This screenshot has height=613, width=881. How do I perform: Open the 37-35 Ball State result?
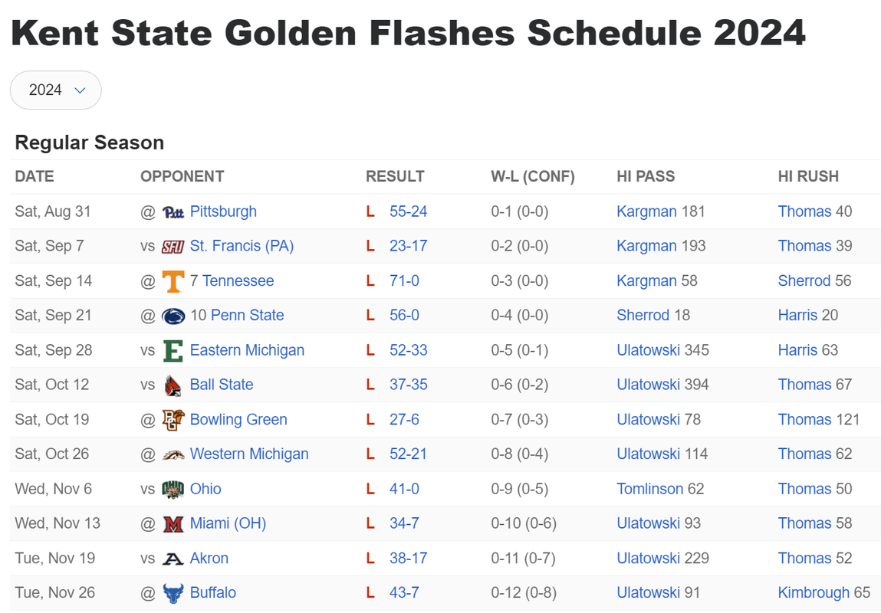tap(409, 384)
